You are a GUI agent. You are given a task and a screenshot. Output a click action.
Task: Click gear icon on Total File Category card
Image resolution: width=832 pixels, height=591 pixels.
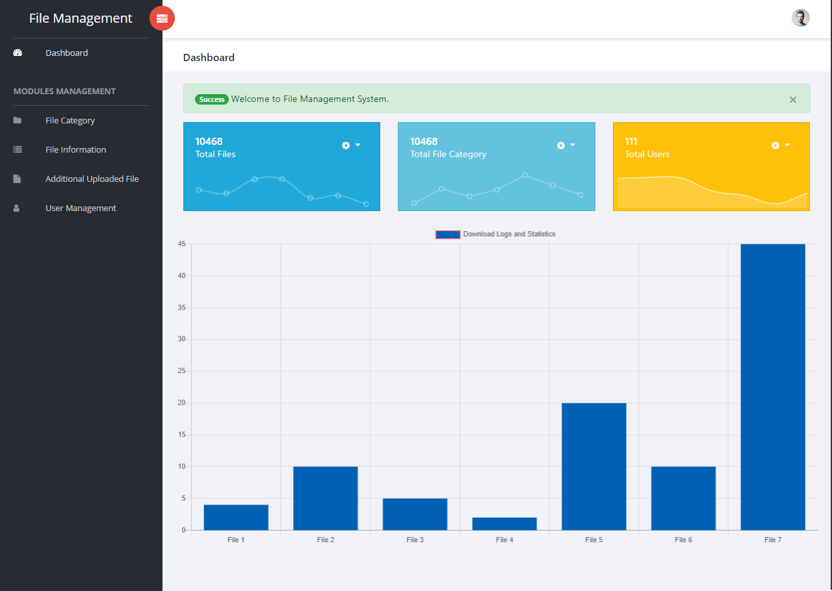(561, 145)
